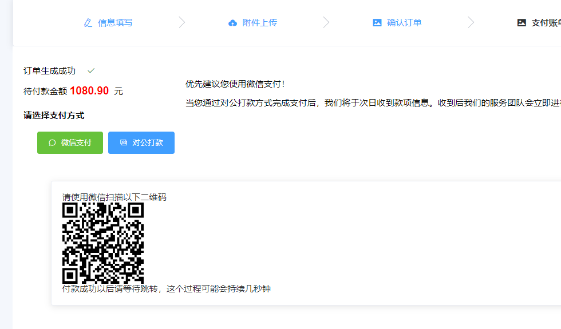The image size is (561, 329).
Task: Click the 请使用微信扫描以下二维码 instruction
Action: [114, 197]
